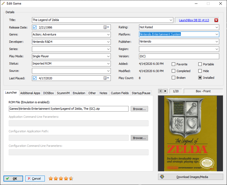Set rating to two stars

pos(56,178)
